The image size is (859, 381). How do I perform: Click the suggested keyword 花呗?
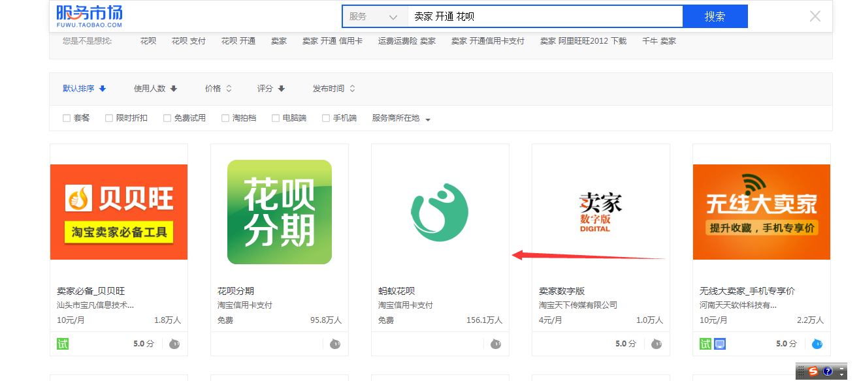(148, 41)
